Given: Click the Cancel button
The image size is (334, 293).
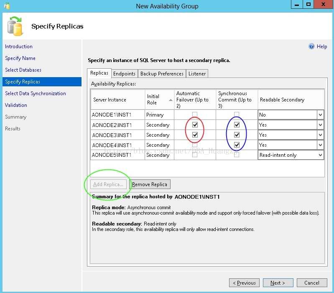Looking at the screenshot, I should coord(312,283).
